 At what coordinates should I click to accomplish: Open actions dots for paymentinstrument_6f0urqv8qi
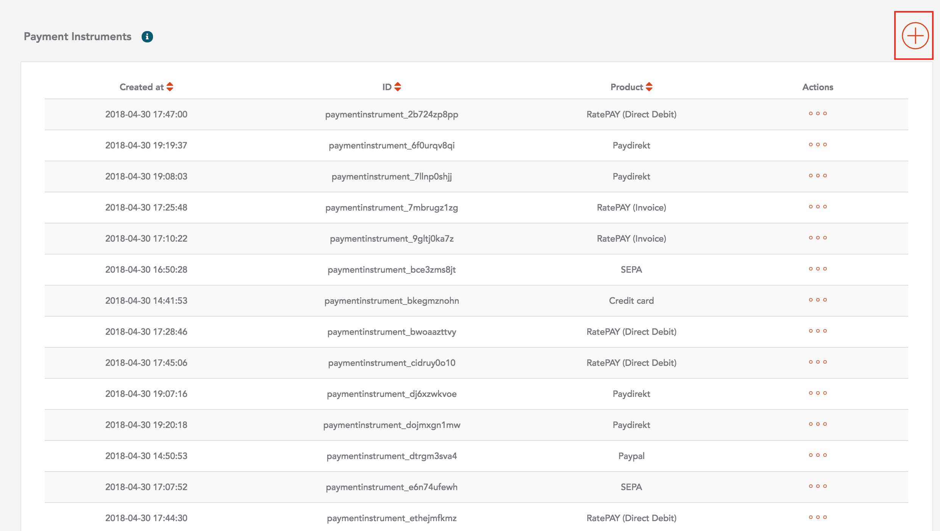point(818,145)
